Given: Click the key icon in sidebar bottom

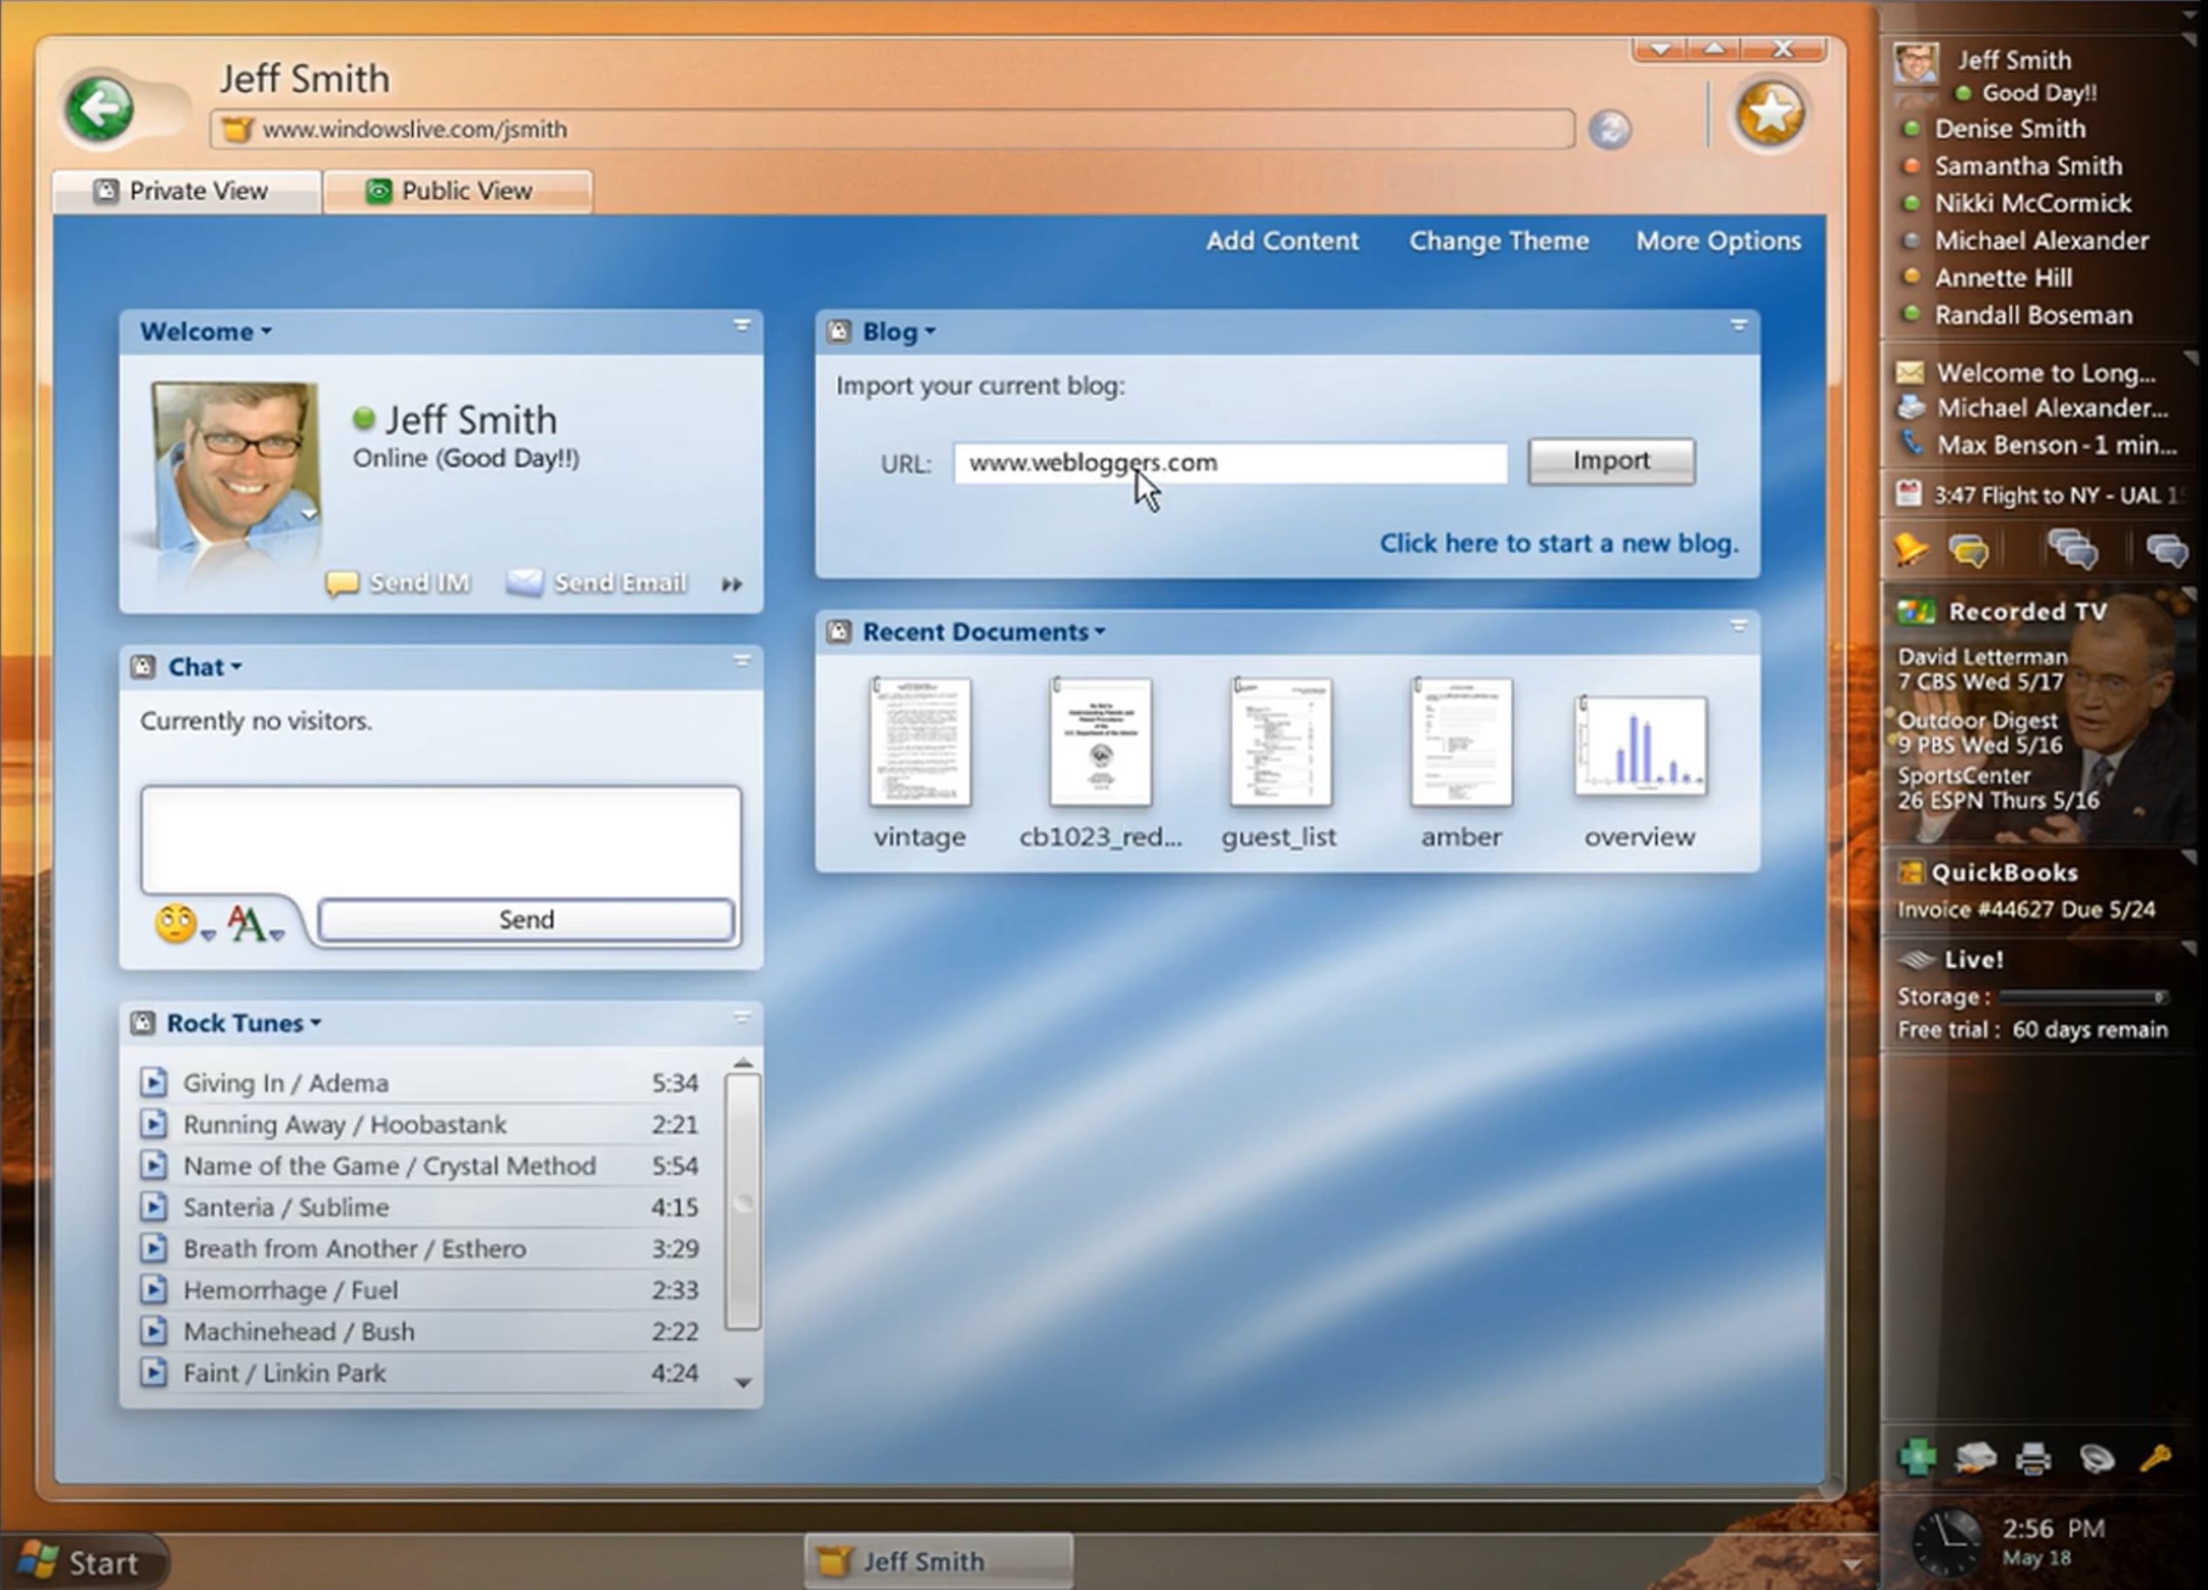Looking at the screenshot, I should click(2156, 1456).
